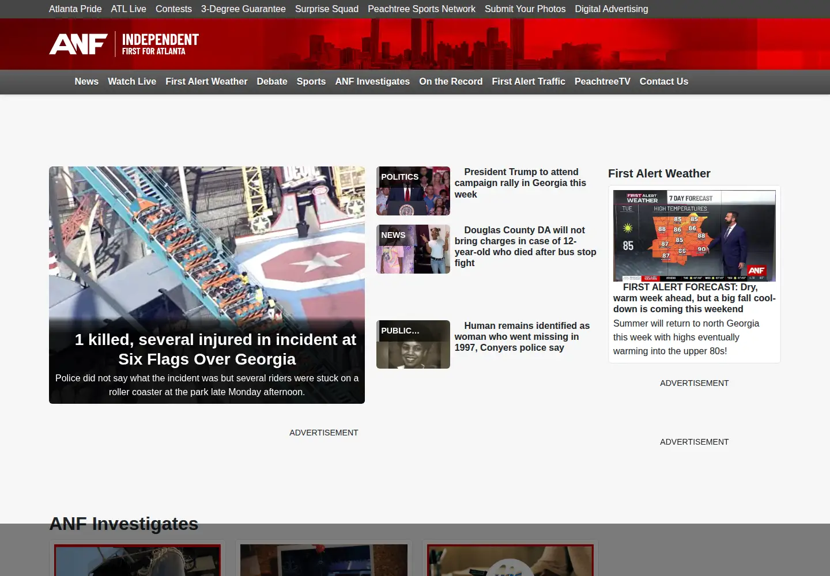
Task: Go to Sports section
Action: 311,82
